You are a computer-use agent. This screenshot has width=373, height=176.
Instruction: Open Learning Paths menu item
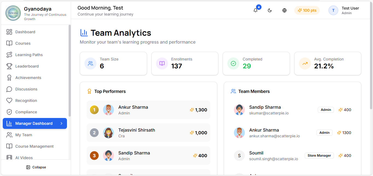pos(35,55)
